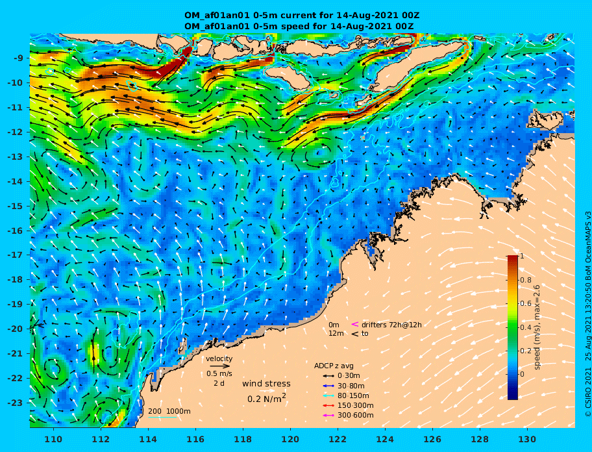Image resolution: width=592 pixels, height=452 pixels.
Task: Click the cyan isobath legend line
Action: click(x=162, y=418)
